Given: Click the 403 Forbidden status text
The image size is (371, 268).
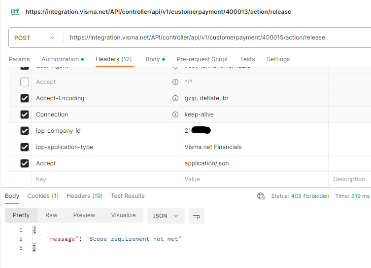Looking at the screenshot, I should coord(310,196).
